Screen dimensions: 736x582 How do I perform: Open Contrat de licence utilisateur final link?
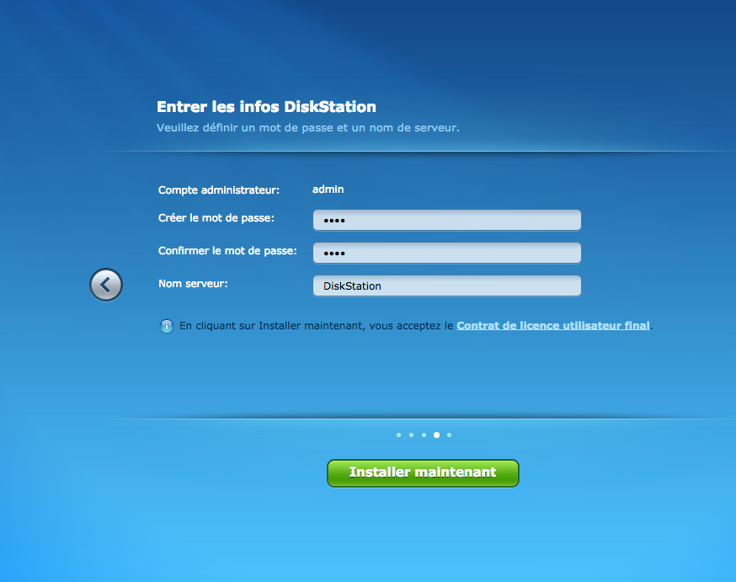[x=553, y=326]
